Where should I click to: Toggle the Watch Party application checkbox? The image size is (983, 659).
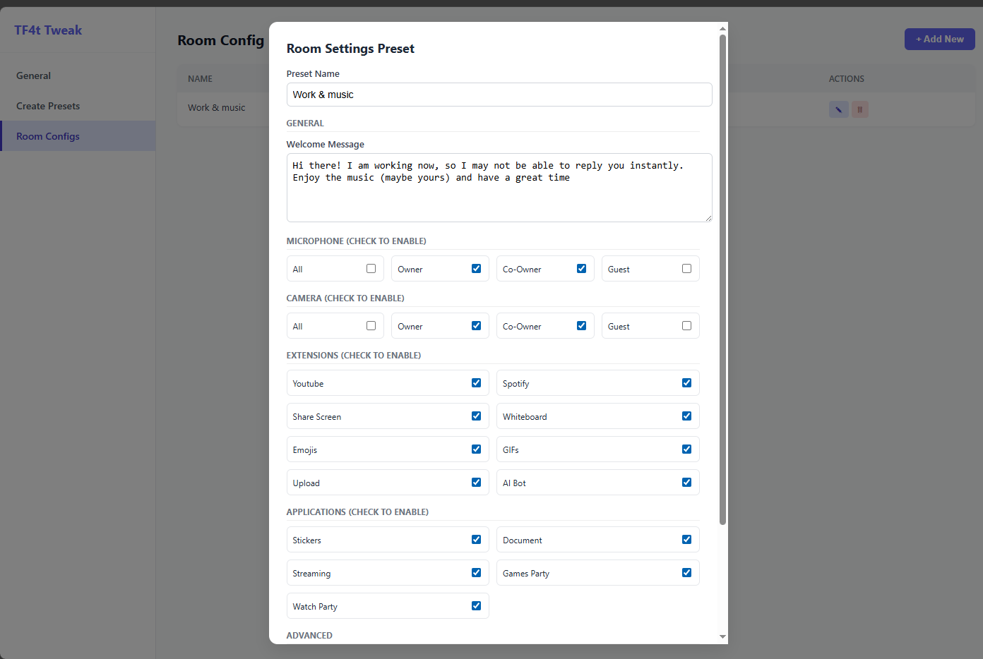point(476,606)
